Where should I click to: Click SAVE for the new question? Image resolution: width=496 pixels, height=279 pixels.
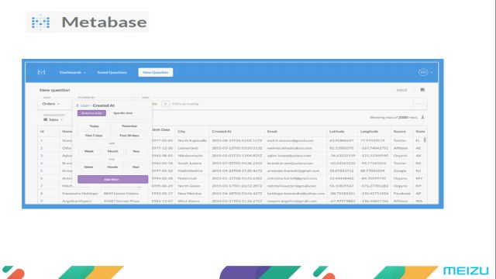(x=401, y=90)
